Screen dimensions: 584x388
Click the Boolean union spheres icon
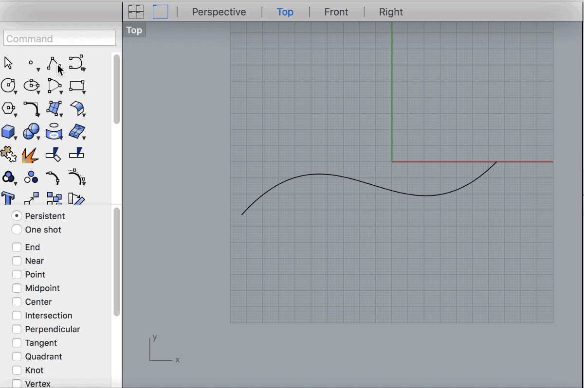(x=31, y=131)
